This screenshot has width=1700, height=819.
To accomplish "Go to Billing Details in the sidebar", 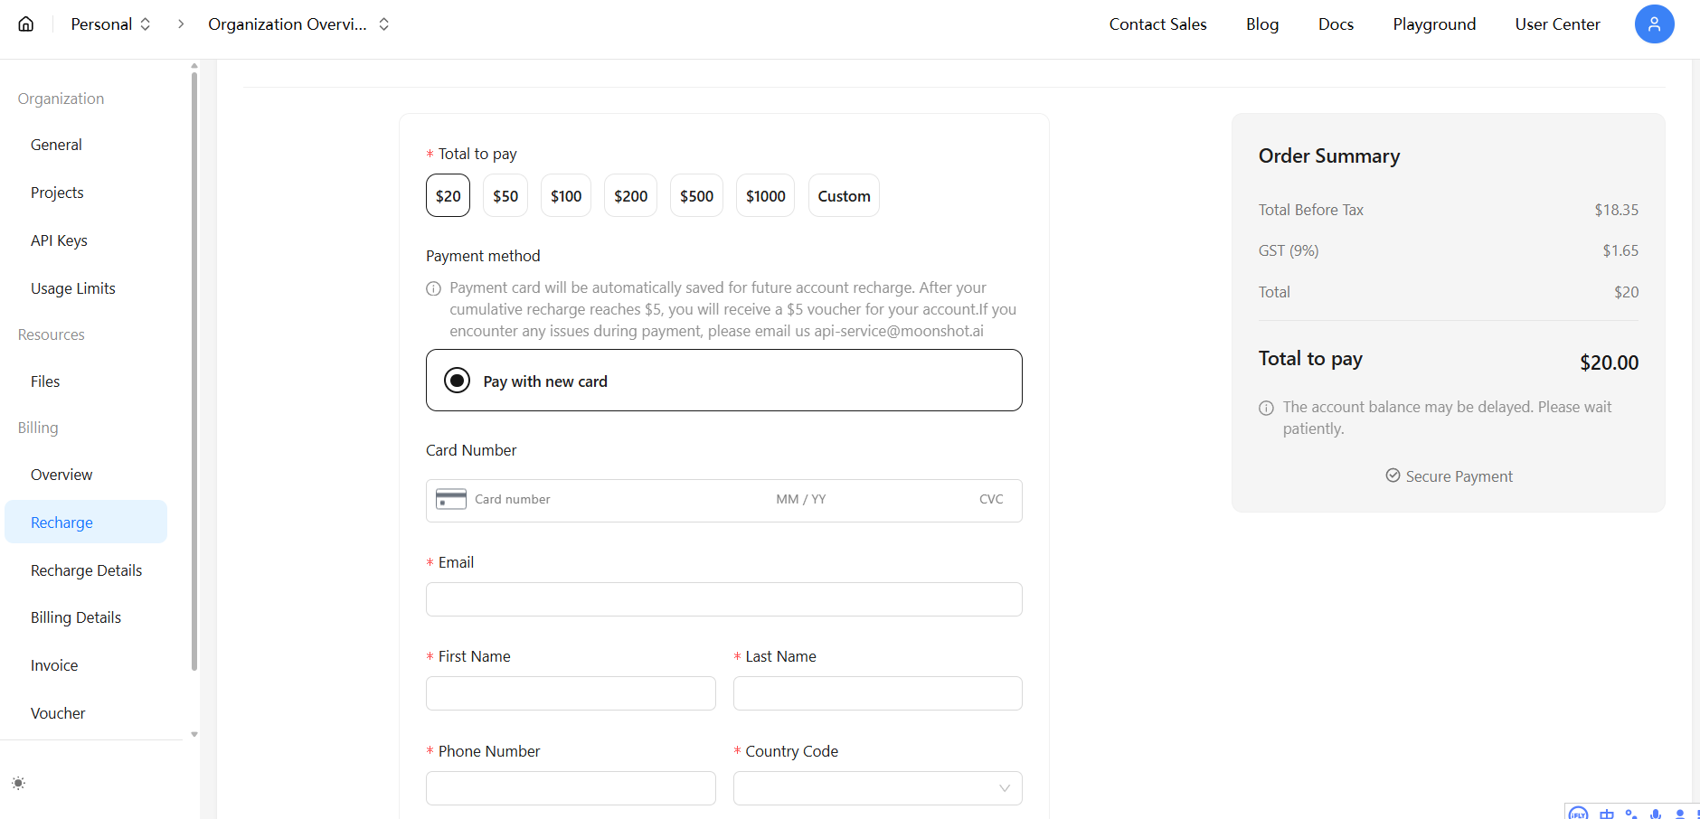I will 76,617.
